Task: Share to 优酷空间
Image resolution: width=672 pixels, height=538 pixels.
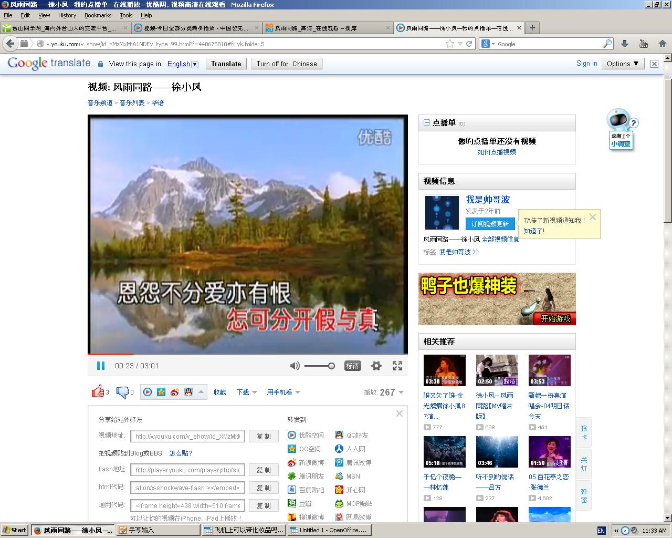Action: pos(306,435)
